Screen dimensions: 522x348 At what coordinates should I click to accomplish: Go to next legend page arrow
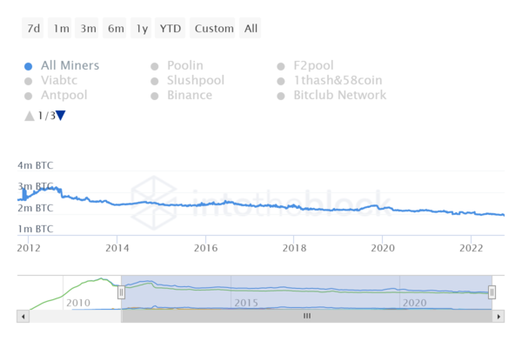point(61,115)
